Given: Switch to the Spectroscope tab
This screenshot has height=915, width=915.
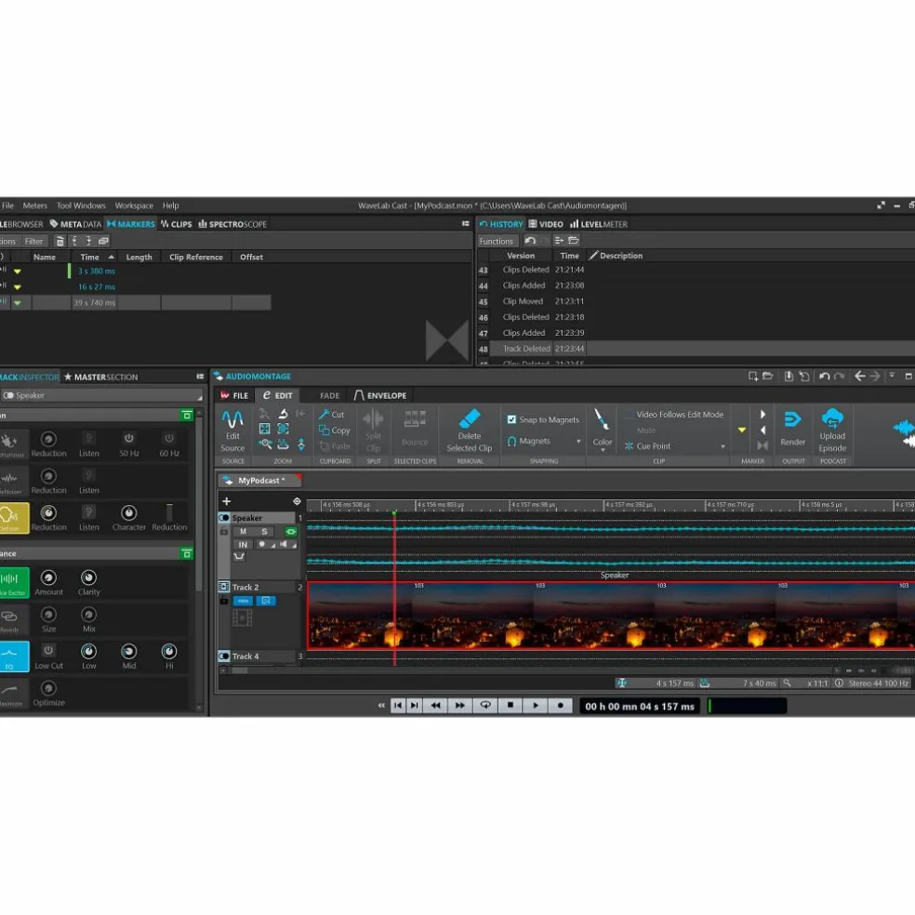Looking at the screenshot, I should pyautogui.click(x=232, y=224).
